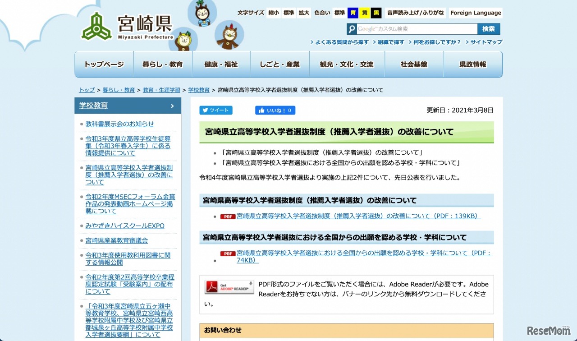Open the みやざきハイスクールEXPO link

[x=125, y=226]
